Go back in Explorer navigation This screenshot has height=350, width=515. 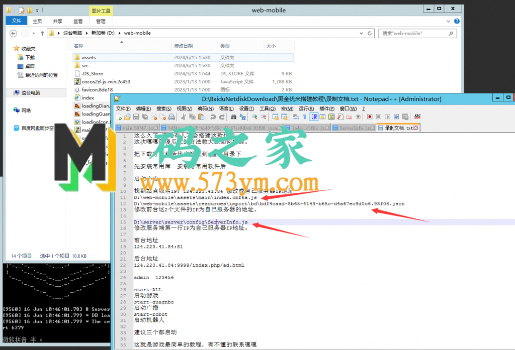tap(13, 33)
